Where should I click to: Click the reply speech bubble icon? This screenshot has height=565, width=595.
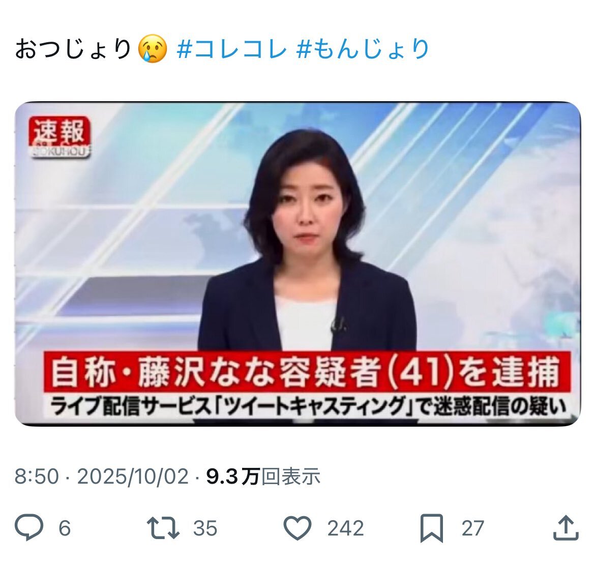(29, 527)
